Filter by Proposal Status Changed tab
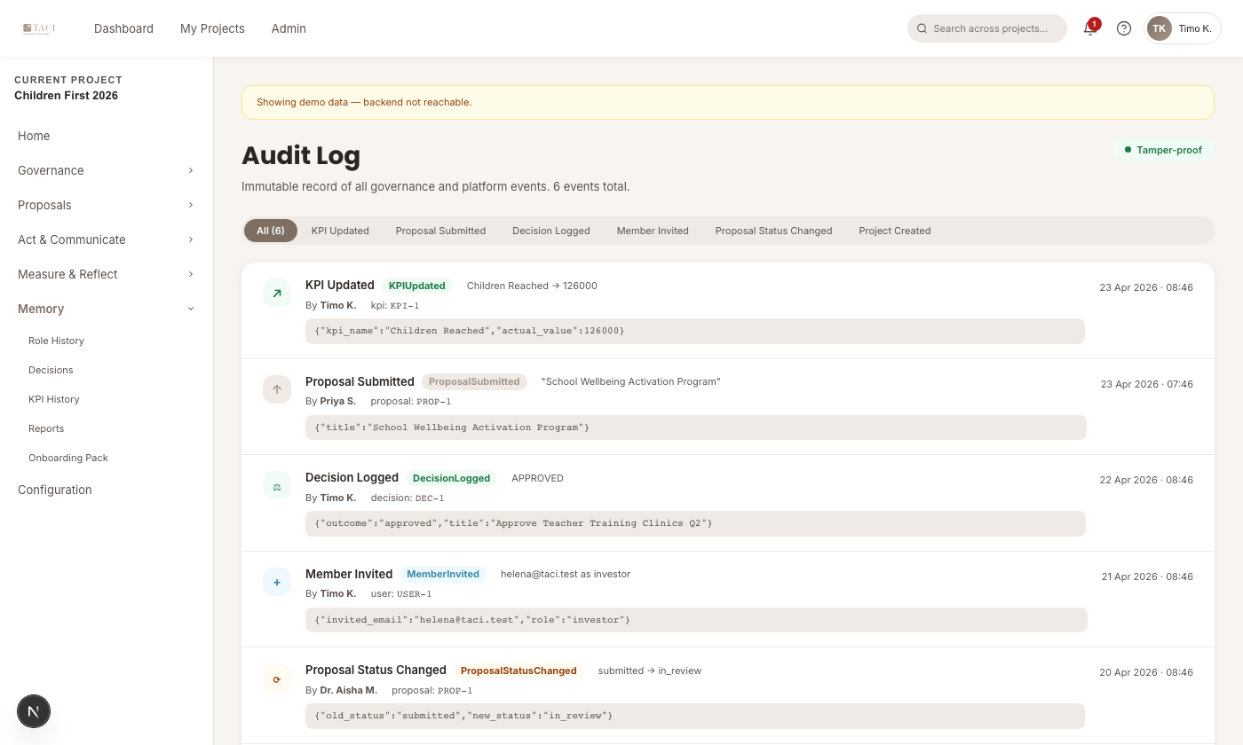The width and height of the screenshot is (1243, 745). 773,231
